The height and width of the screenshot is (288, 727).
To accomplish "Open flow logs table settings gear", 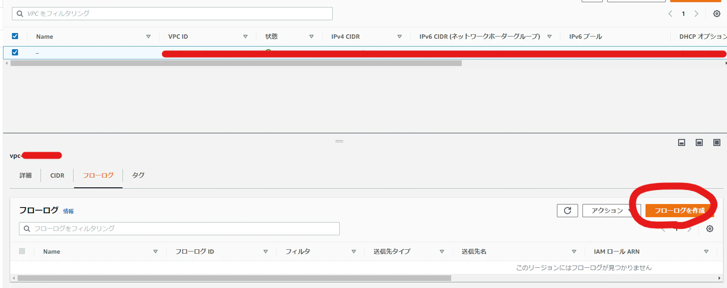I will [x=710, y=229].
